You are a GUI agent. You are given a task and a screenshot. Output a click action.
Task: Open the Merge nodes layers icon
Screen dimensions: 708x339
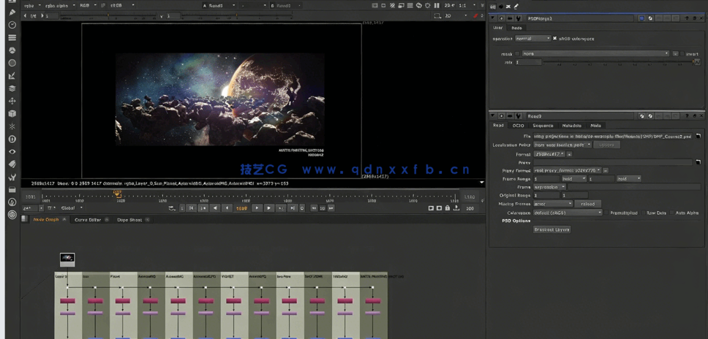tap(12, 88)
